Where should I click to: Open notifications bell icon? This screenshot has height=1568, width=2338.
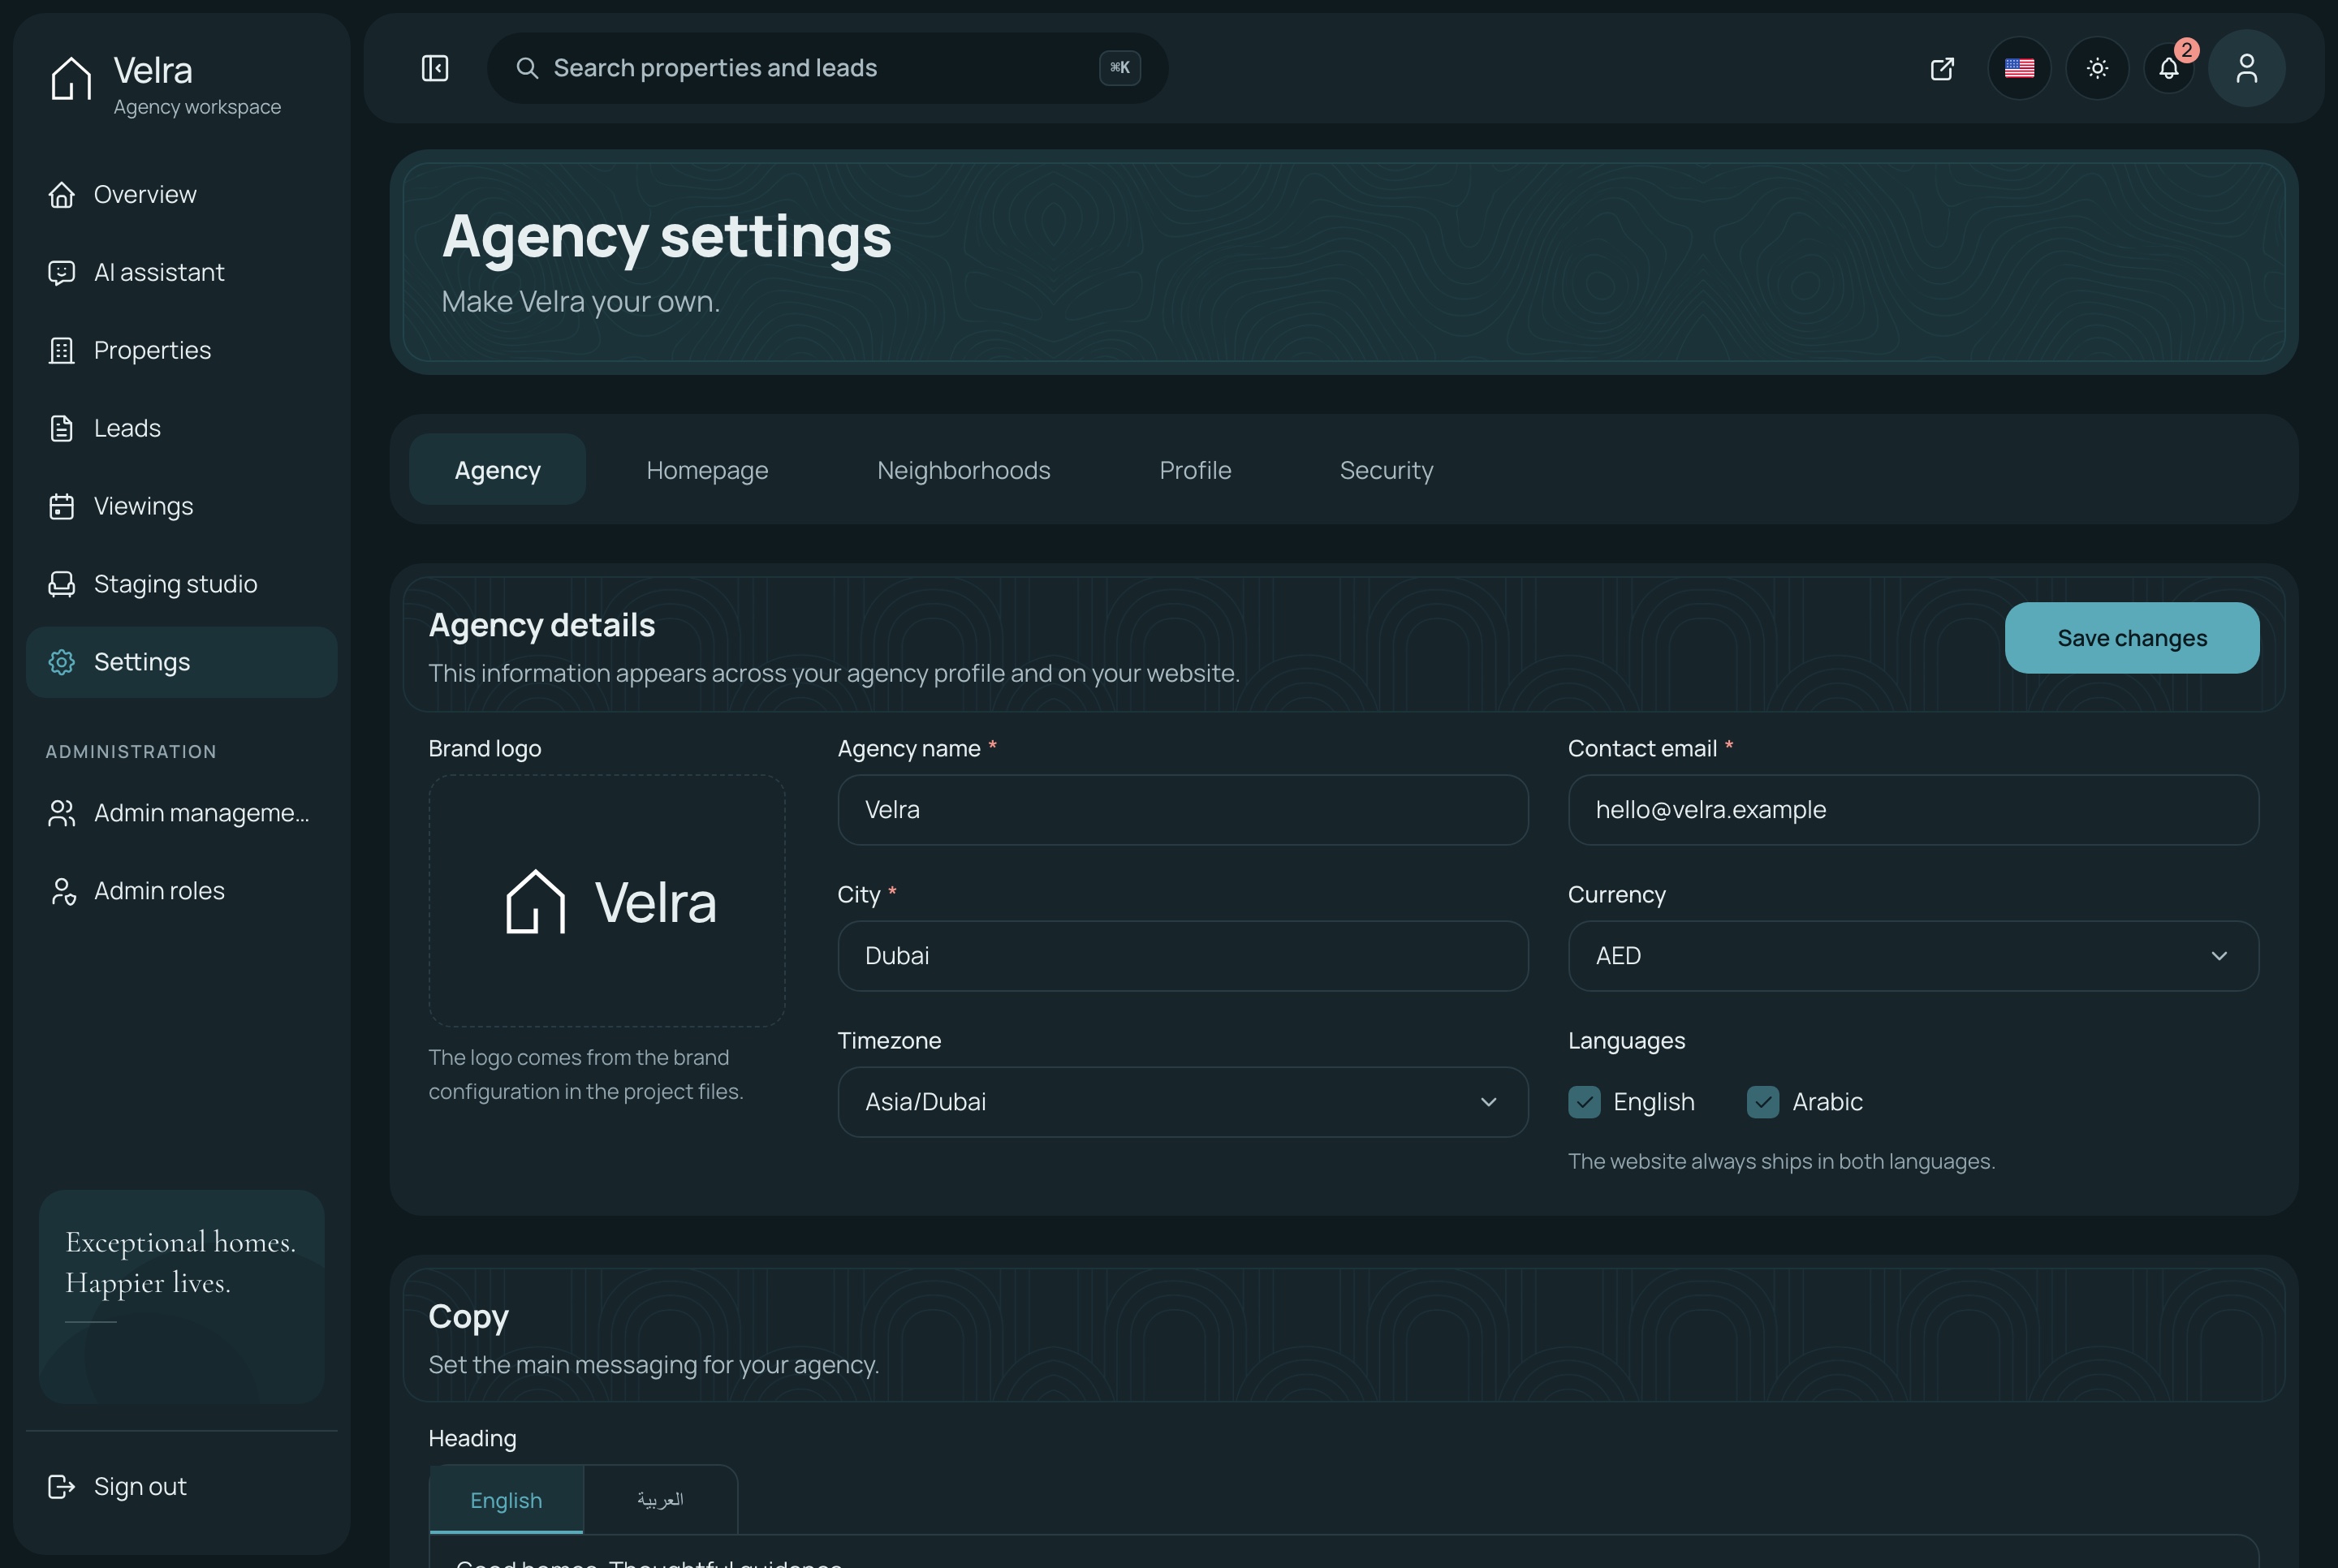2169,68
